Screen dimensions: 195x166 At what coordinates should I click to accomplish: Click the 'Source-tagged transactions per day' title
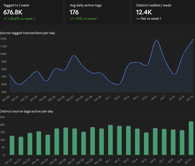click(27, 33)
